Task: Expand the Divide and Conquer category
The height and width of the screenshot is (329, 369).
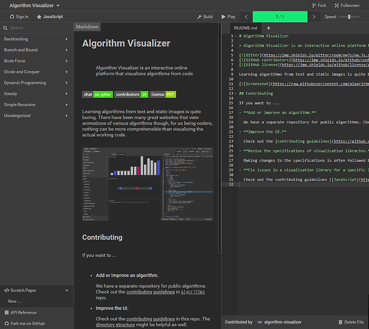Action: click(36, 72)
